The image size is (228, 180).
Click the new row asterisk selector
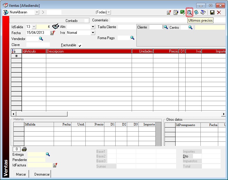point(16,56)
